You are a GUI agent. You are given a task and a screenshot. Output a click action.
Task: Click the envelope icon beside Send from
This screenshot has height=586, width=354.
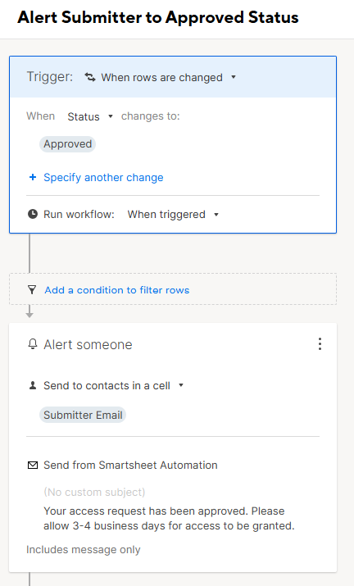[33, 465]
